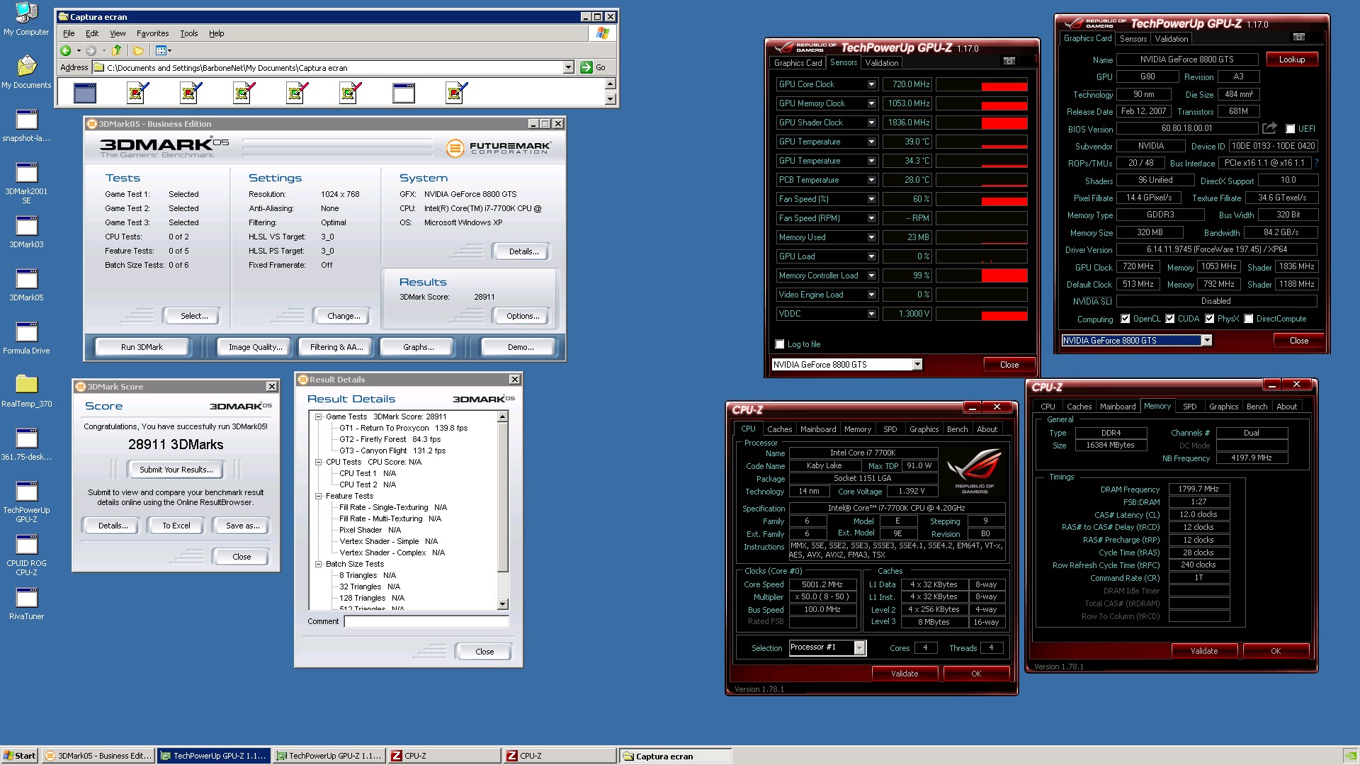The image size is (1360, 765).
Task: Click snapshot-la... desktop icon
Action: [26, 125]
